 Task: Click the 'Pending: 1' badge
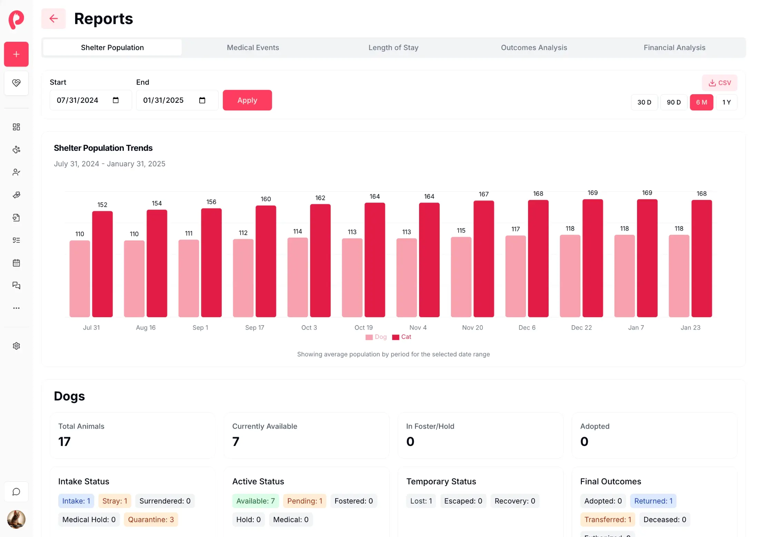[305, 501]
